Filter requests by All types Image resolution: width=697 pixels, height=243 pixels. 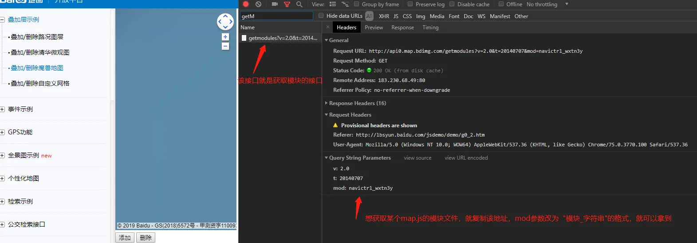click(369, 16)
